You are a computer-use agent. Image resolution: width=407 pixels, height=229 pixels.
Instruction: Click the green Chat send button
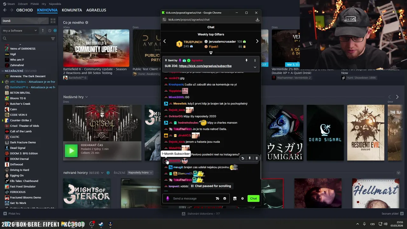(x=253, y=198)
